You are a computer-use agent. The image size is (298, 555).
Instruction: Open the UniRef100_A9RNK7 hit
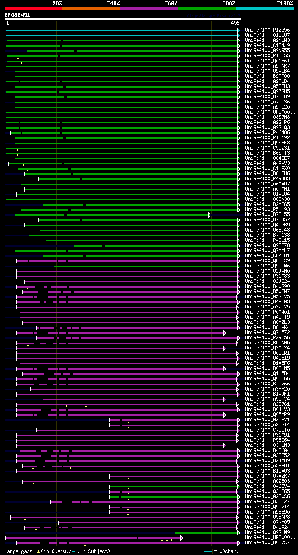(x=267, y=66)
